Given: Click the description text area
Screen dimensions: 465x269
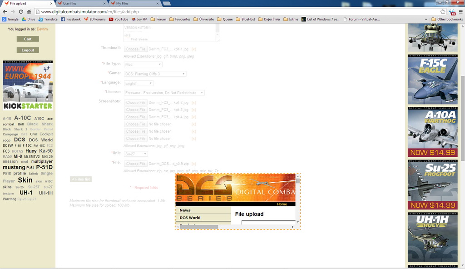Looking at the screenshot, I should [172, 33].
